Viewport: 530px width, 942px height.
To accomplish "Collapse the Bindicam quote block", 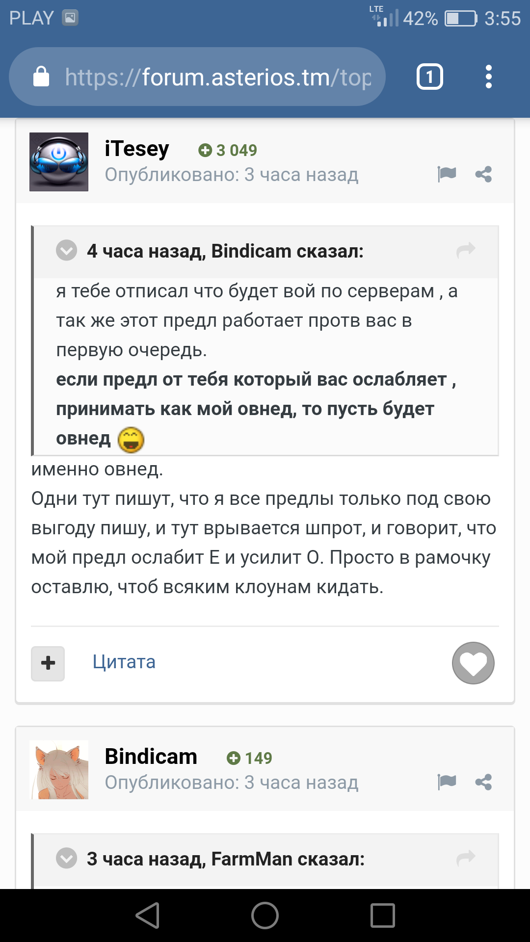I will point(67,251).
